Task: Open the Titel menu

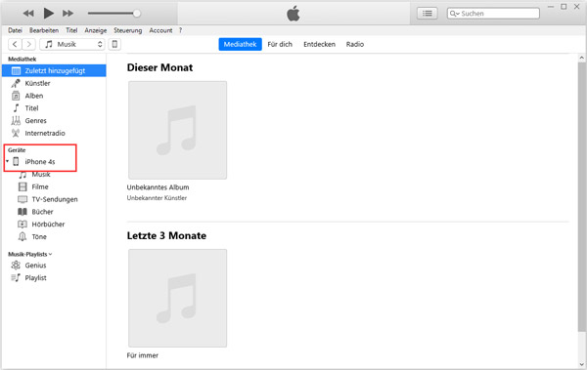Action: click(71, 30)
